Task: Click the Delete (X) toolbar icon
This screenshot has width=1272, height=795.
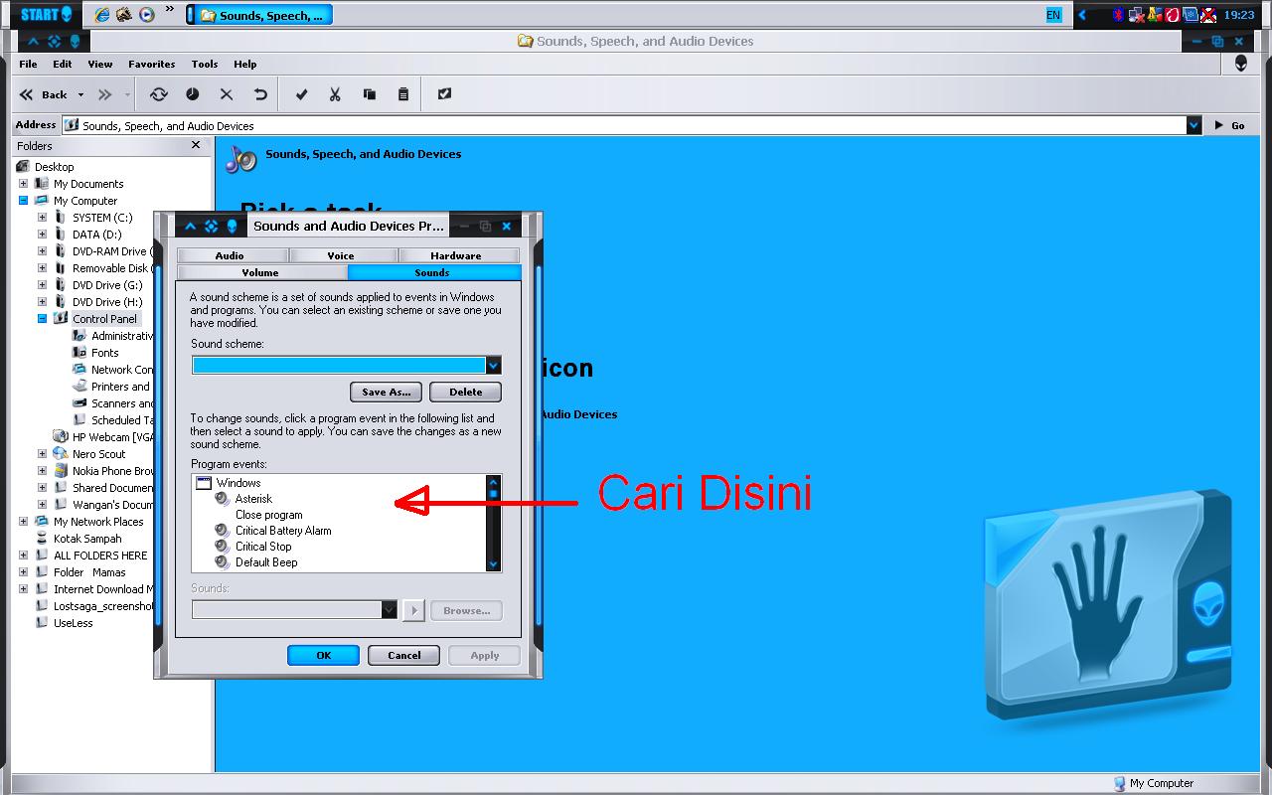Action: (x=226, y=93)
